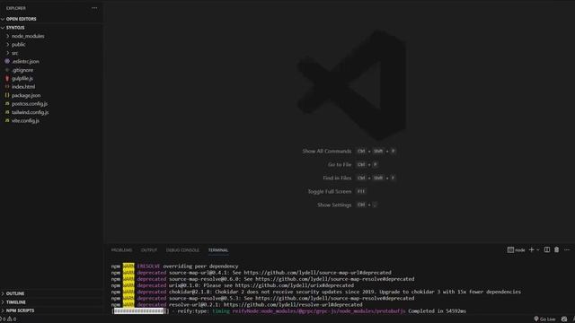The width and height of the screenshot is (575, 323).
Task: Open index.html from the file tree
Action: coord(23,87)
